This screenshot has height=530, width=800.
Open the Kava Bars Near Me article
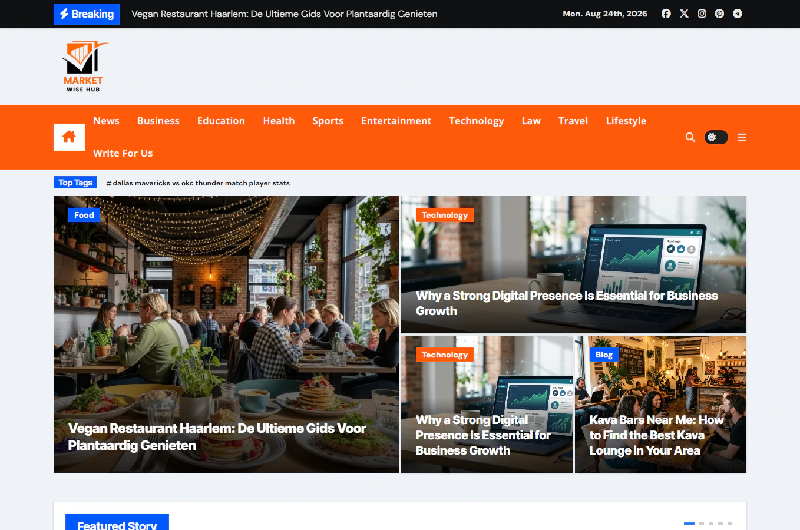(x=656, y=435)
